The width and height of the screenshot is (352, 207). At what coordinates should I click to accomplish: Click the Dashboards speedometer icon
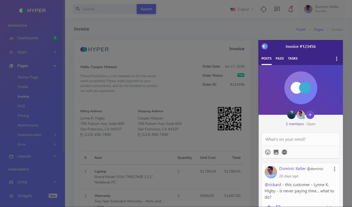pos(11,38)
